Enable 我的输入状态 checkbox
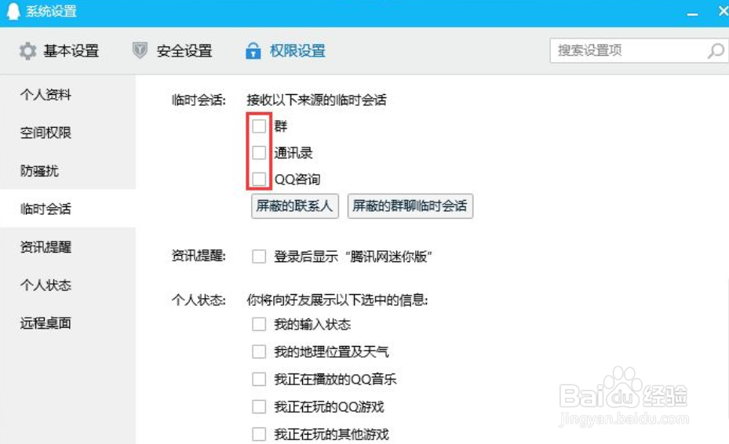The width and height of the screenshot is (729, 444). (x=259, y=324)
